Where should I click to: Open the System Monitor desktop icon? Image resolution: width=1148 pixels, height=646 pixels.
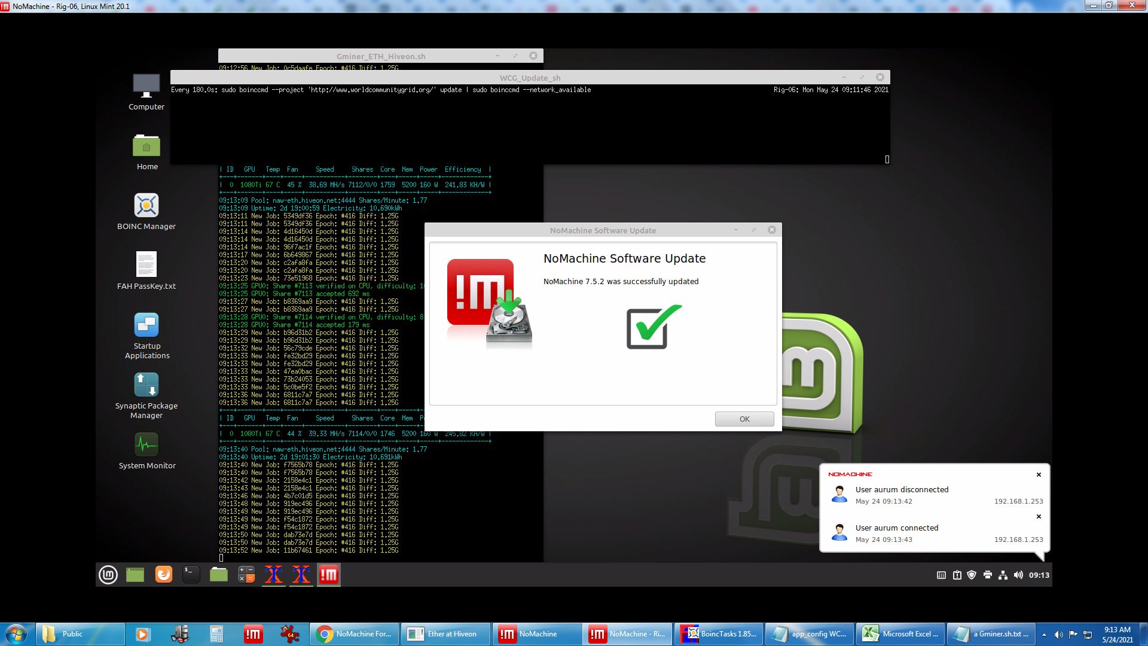click(x=146, y=446)
